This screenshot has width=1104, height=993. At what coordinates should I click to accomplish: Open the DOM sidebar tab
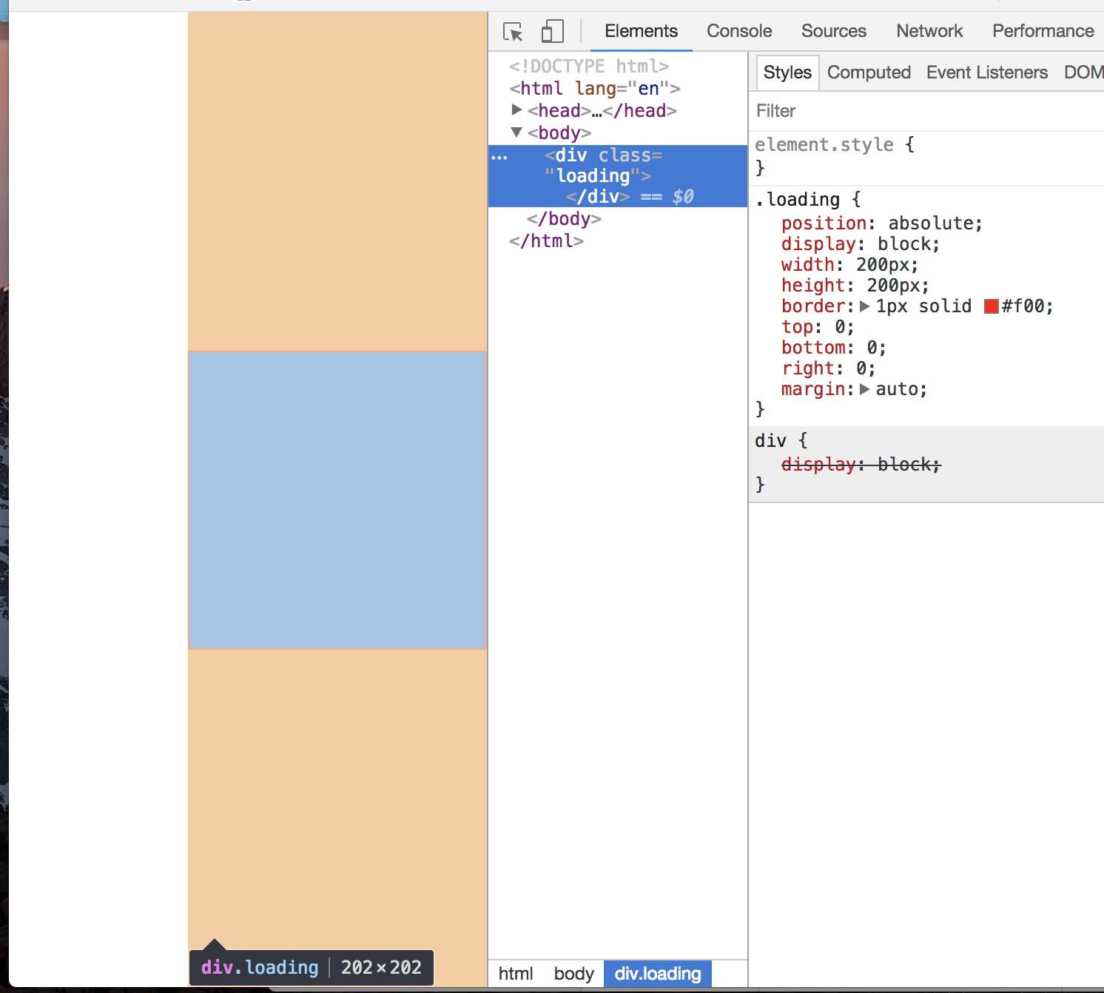click(1083, 73)
